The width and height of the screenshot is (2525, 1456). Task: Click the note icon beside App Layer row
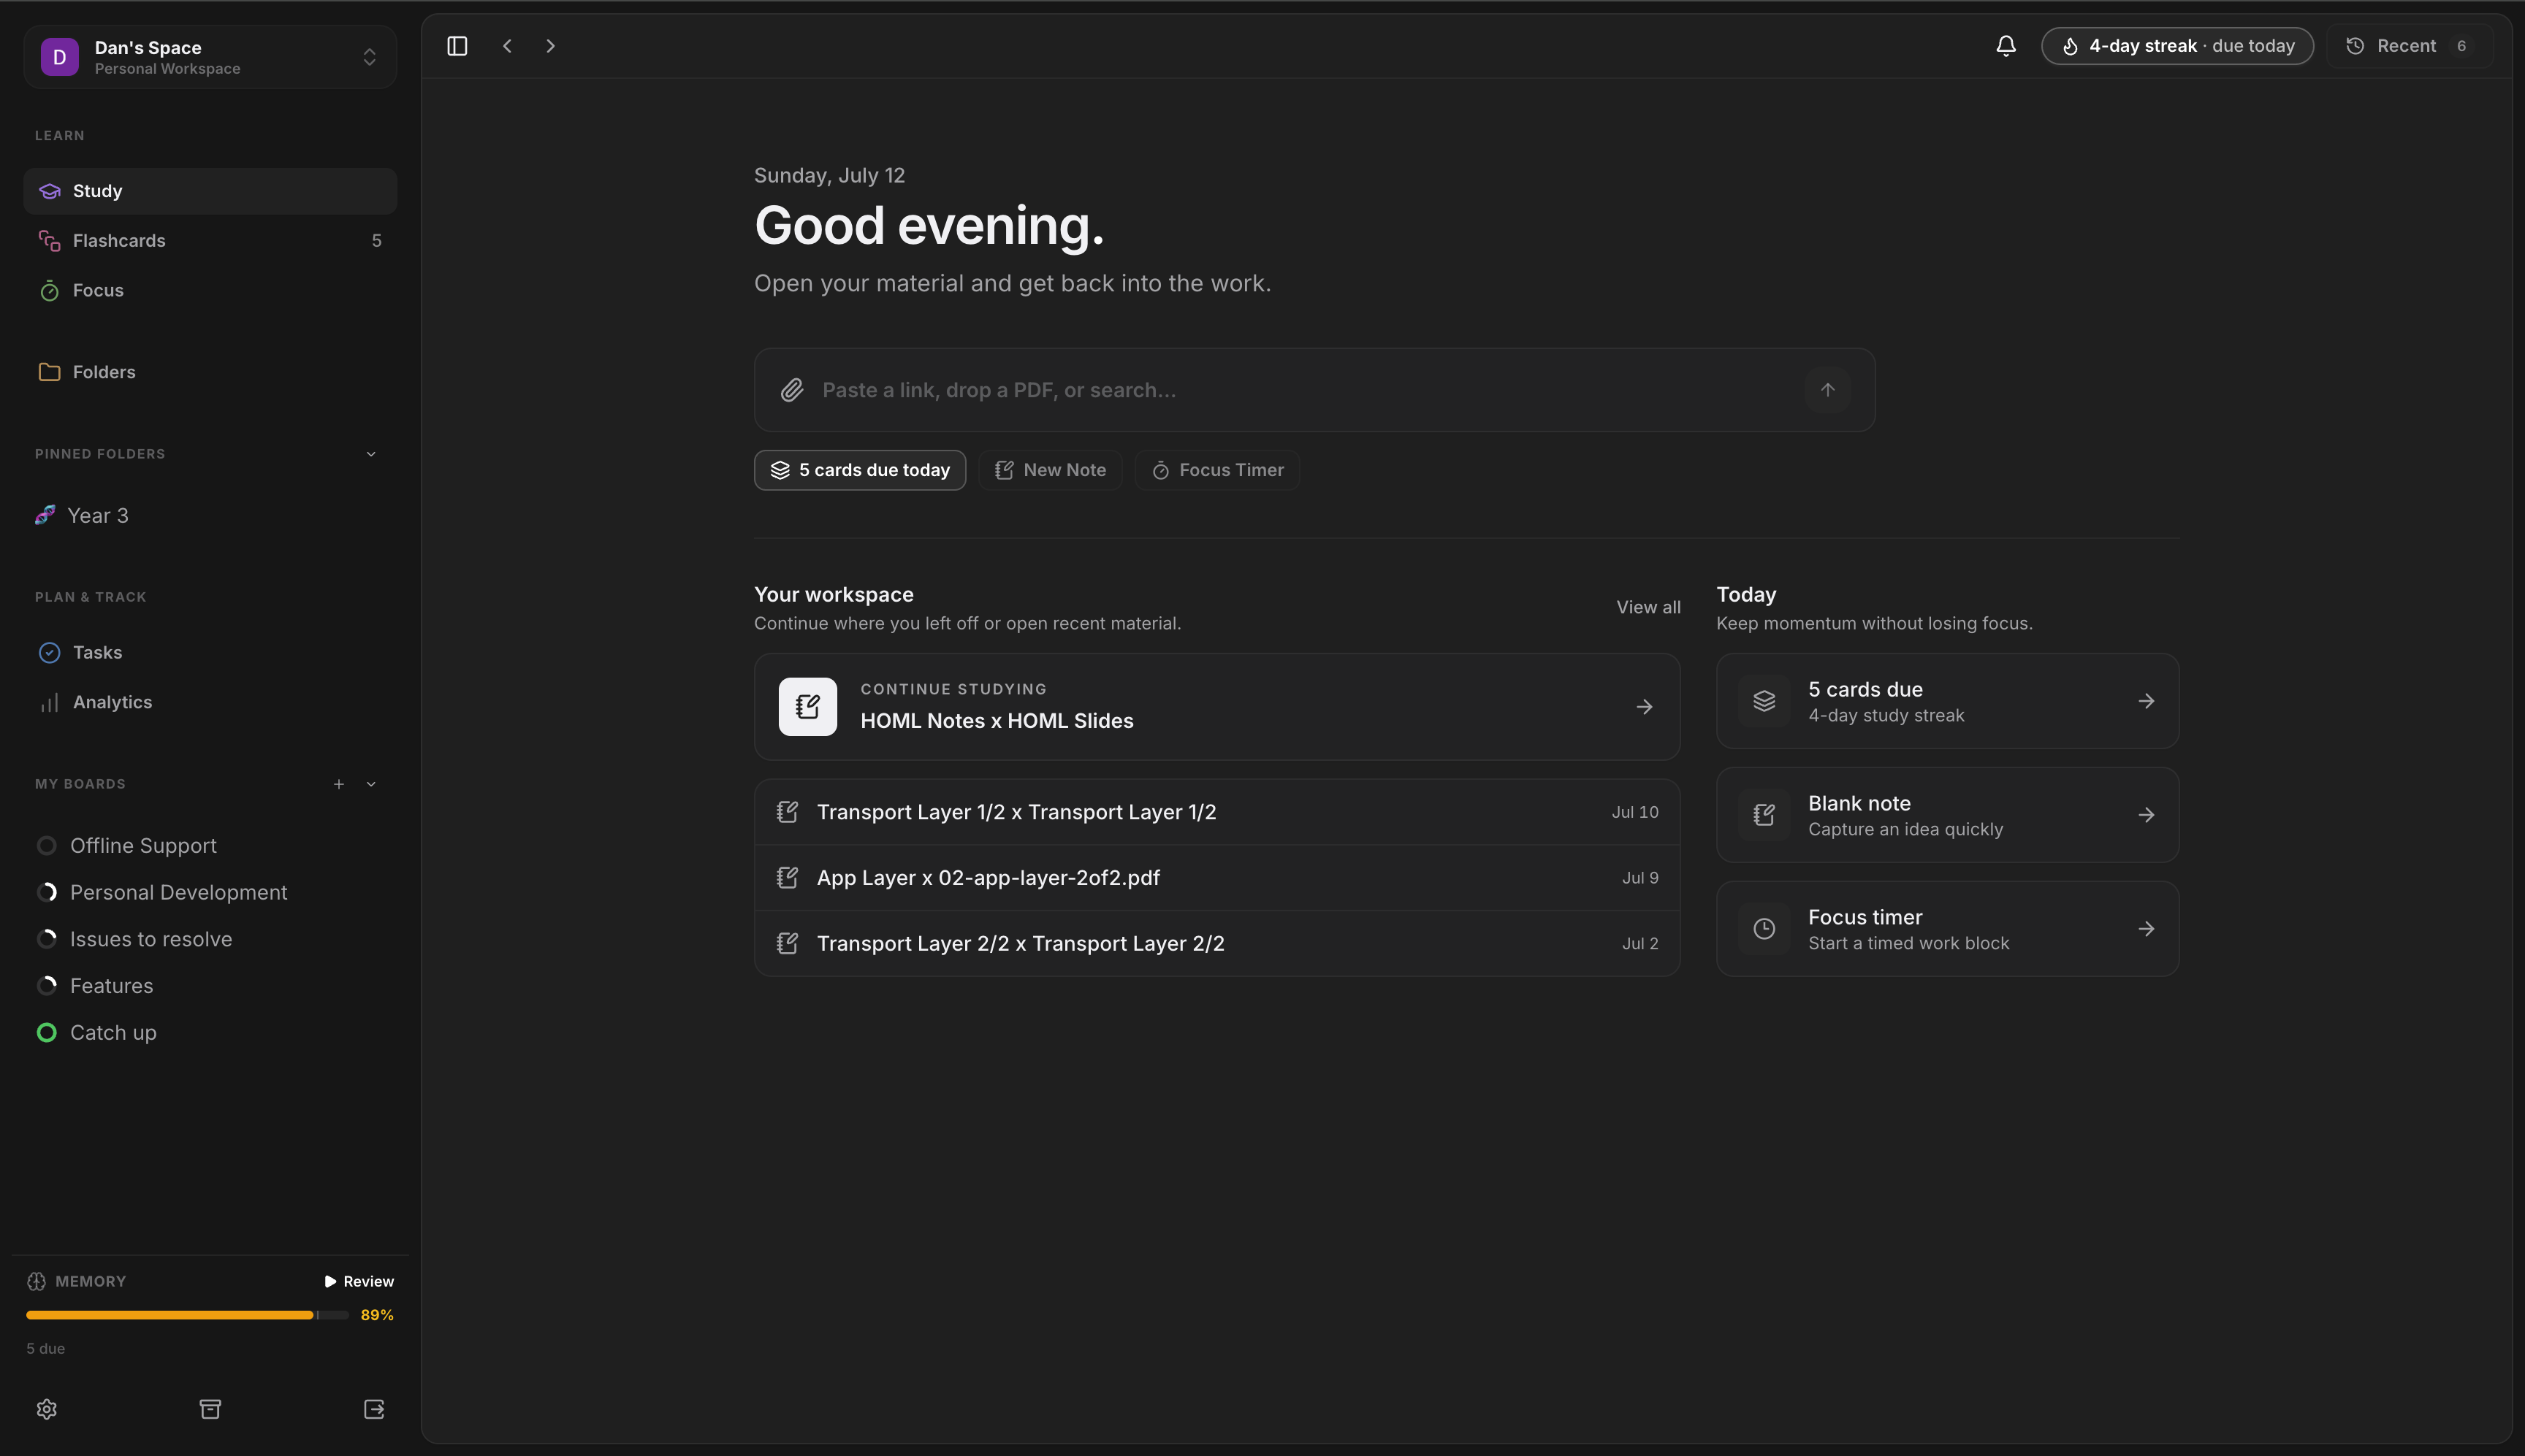[x=788, y=878]
